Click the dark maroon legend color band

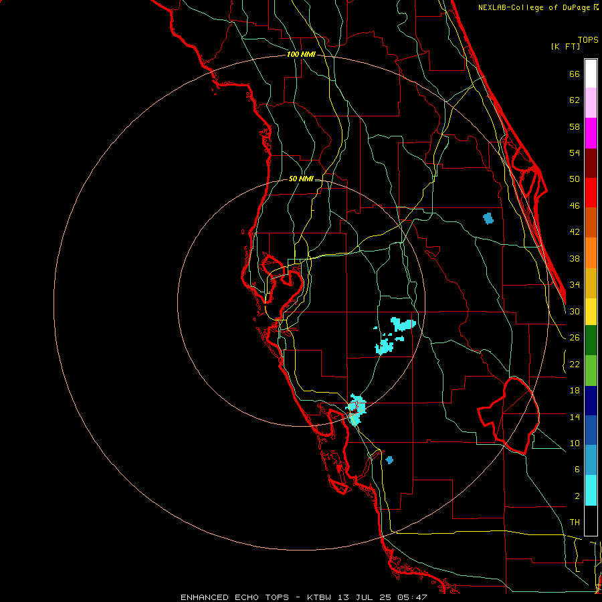(x=591, y=163)
